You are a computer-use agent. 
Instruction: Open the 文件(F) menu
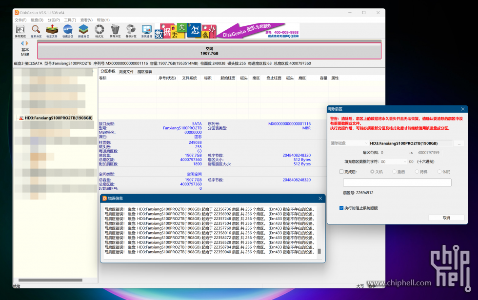click(20, 20)
